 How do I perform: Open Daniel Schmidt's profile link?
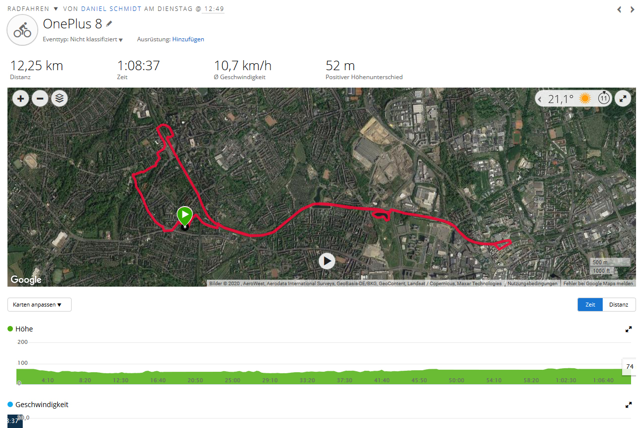pos(111,9)
